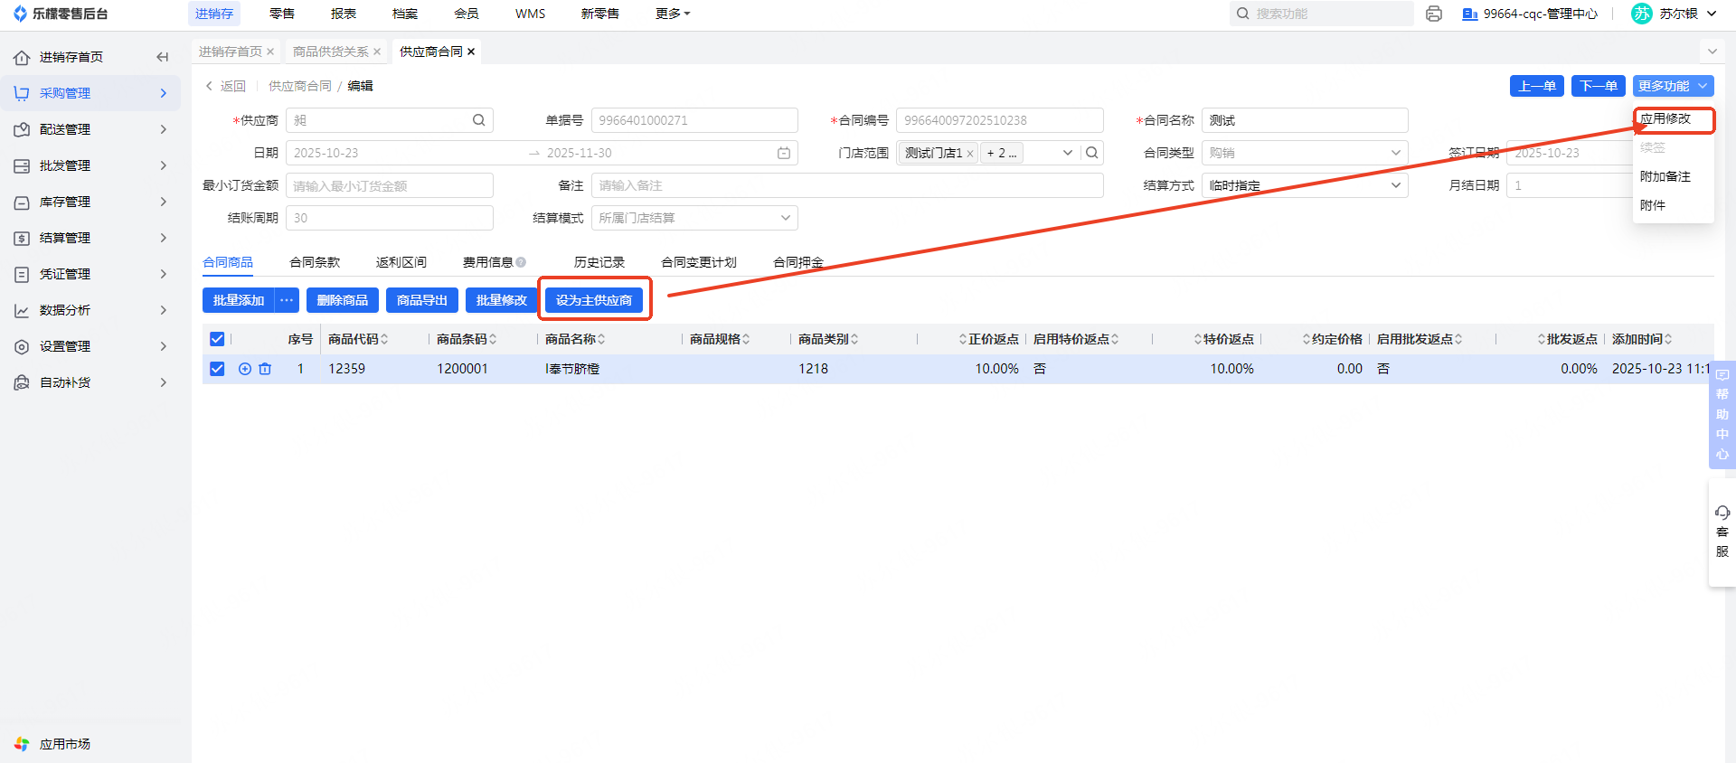
Task: Open the 更多 top menu dropdown
Action: point(673,14)
